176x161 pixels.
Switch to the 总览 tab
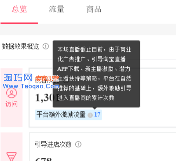pyautogui.click(x=19, y=9)
